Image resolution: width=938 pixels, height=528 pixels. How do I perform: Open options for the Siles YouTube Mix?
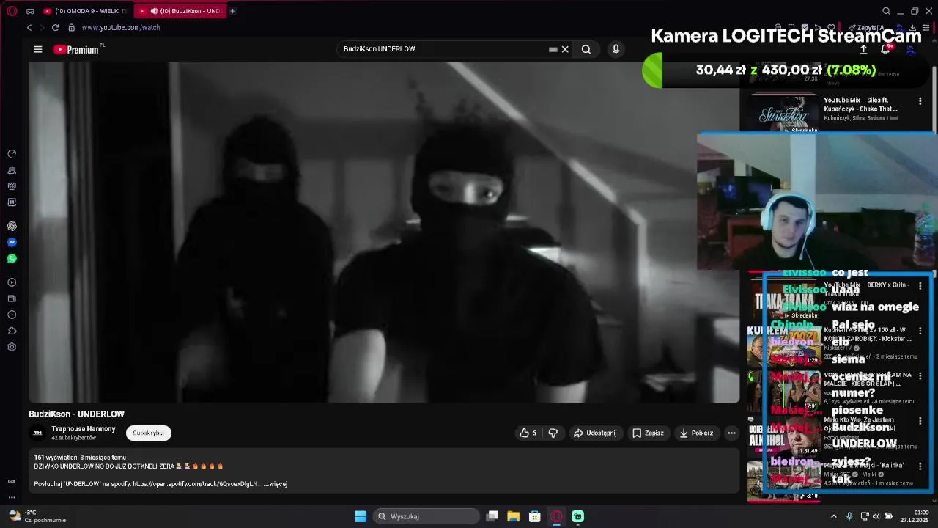(x=920, y=100)
